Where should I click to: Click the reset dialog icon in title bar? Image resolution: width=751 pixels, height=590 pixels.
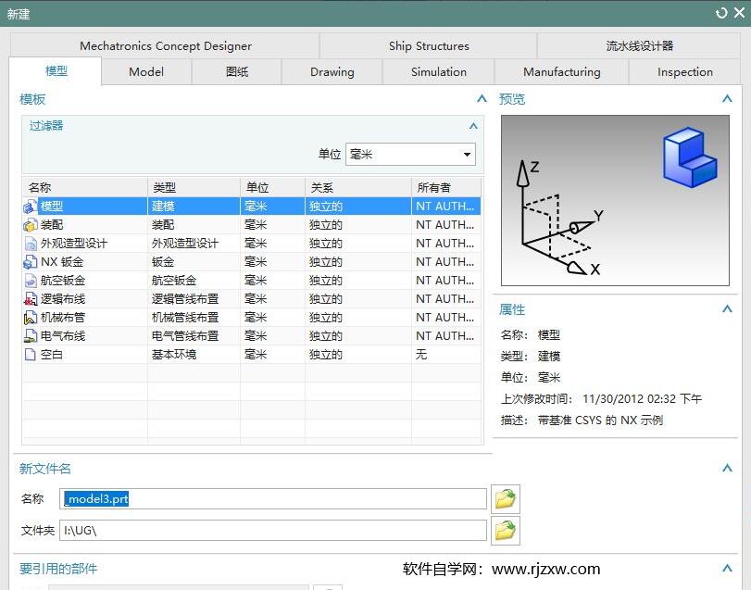[721, 13]
